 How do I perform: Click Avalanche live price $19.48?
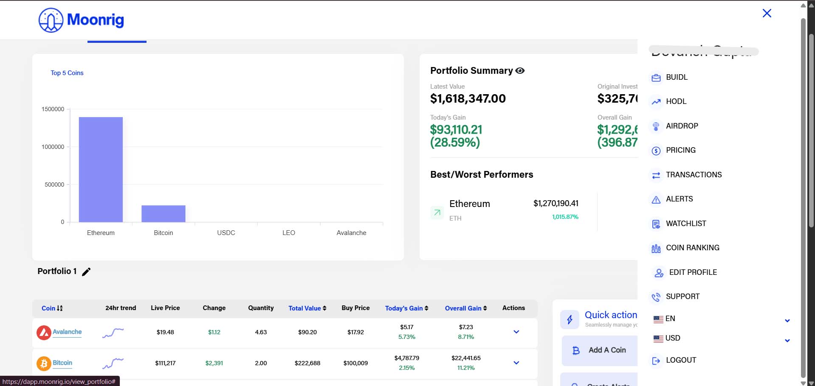165,332
